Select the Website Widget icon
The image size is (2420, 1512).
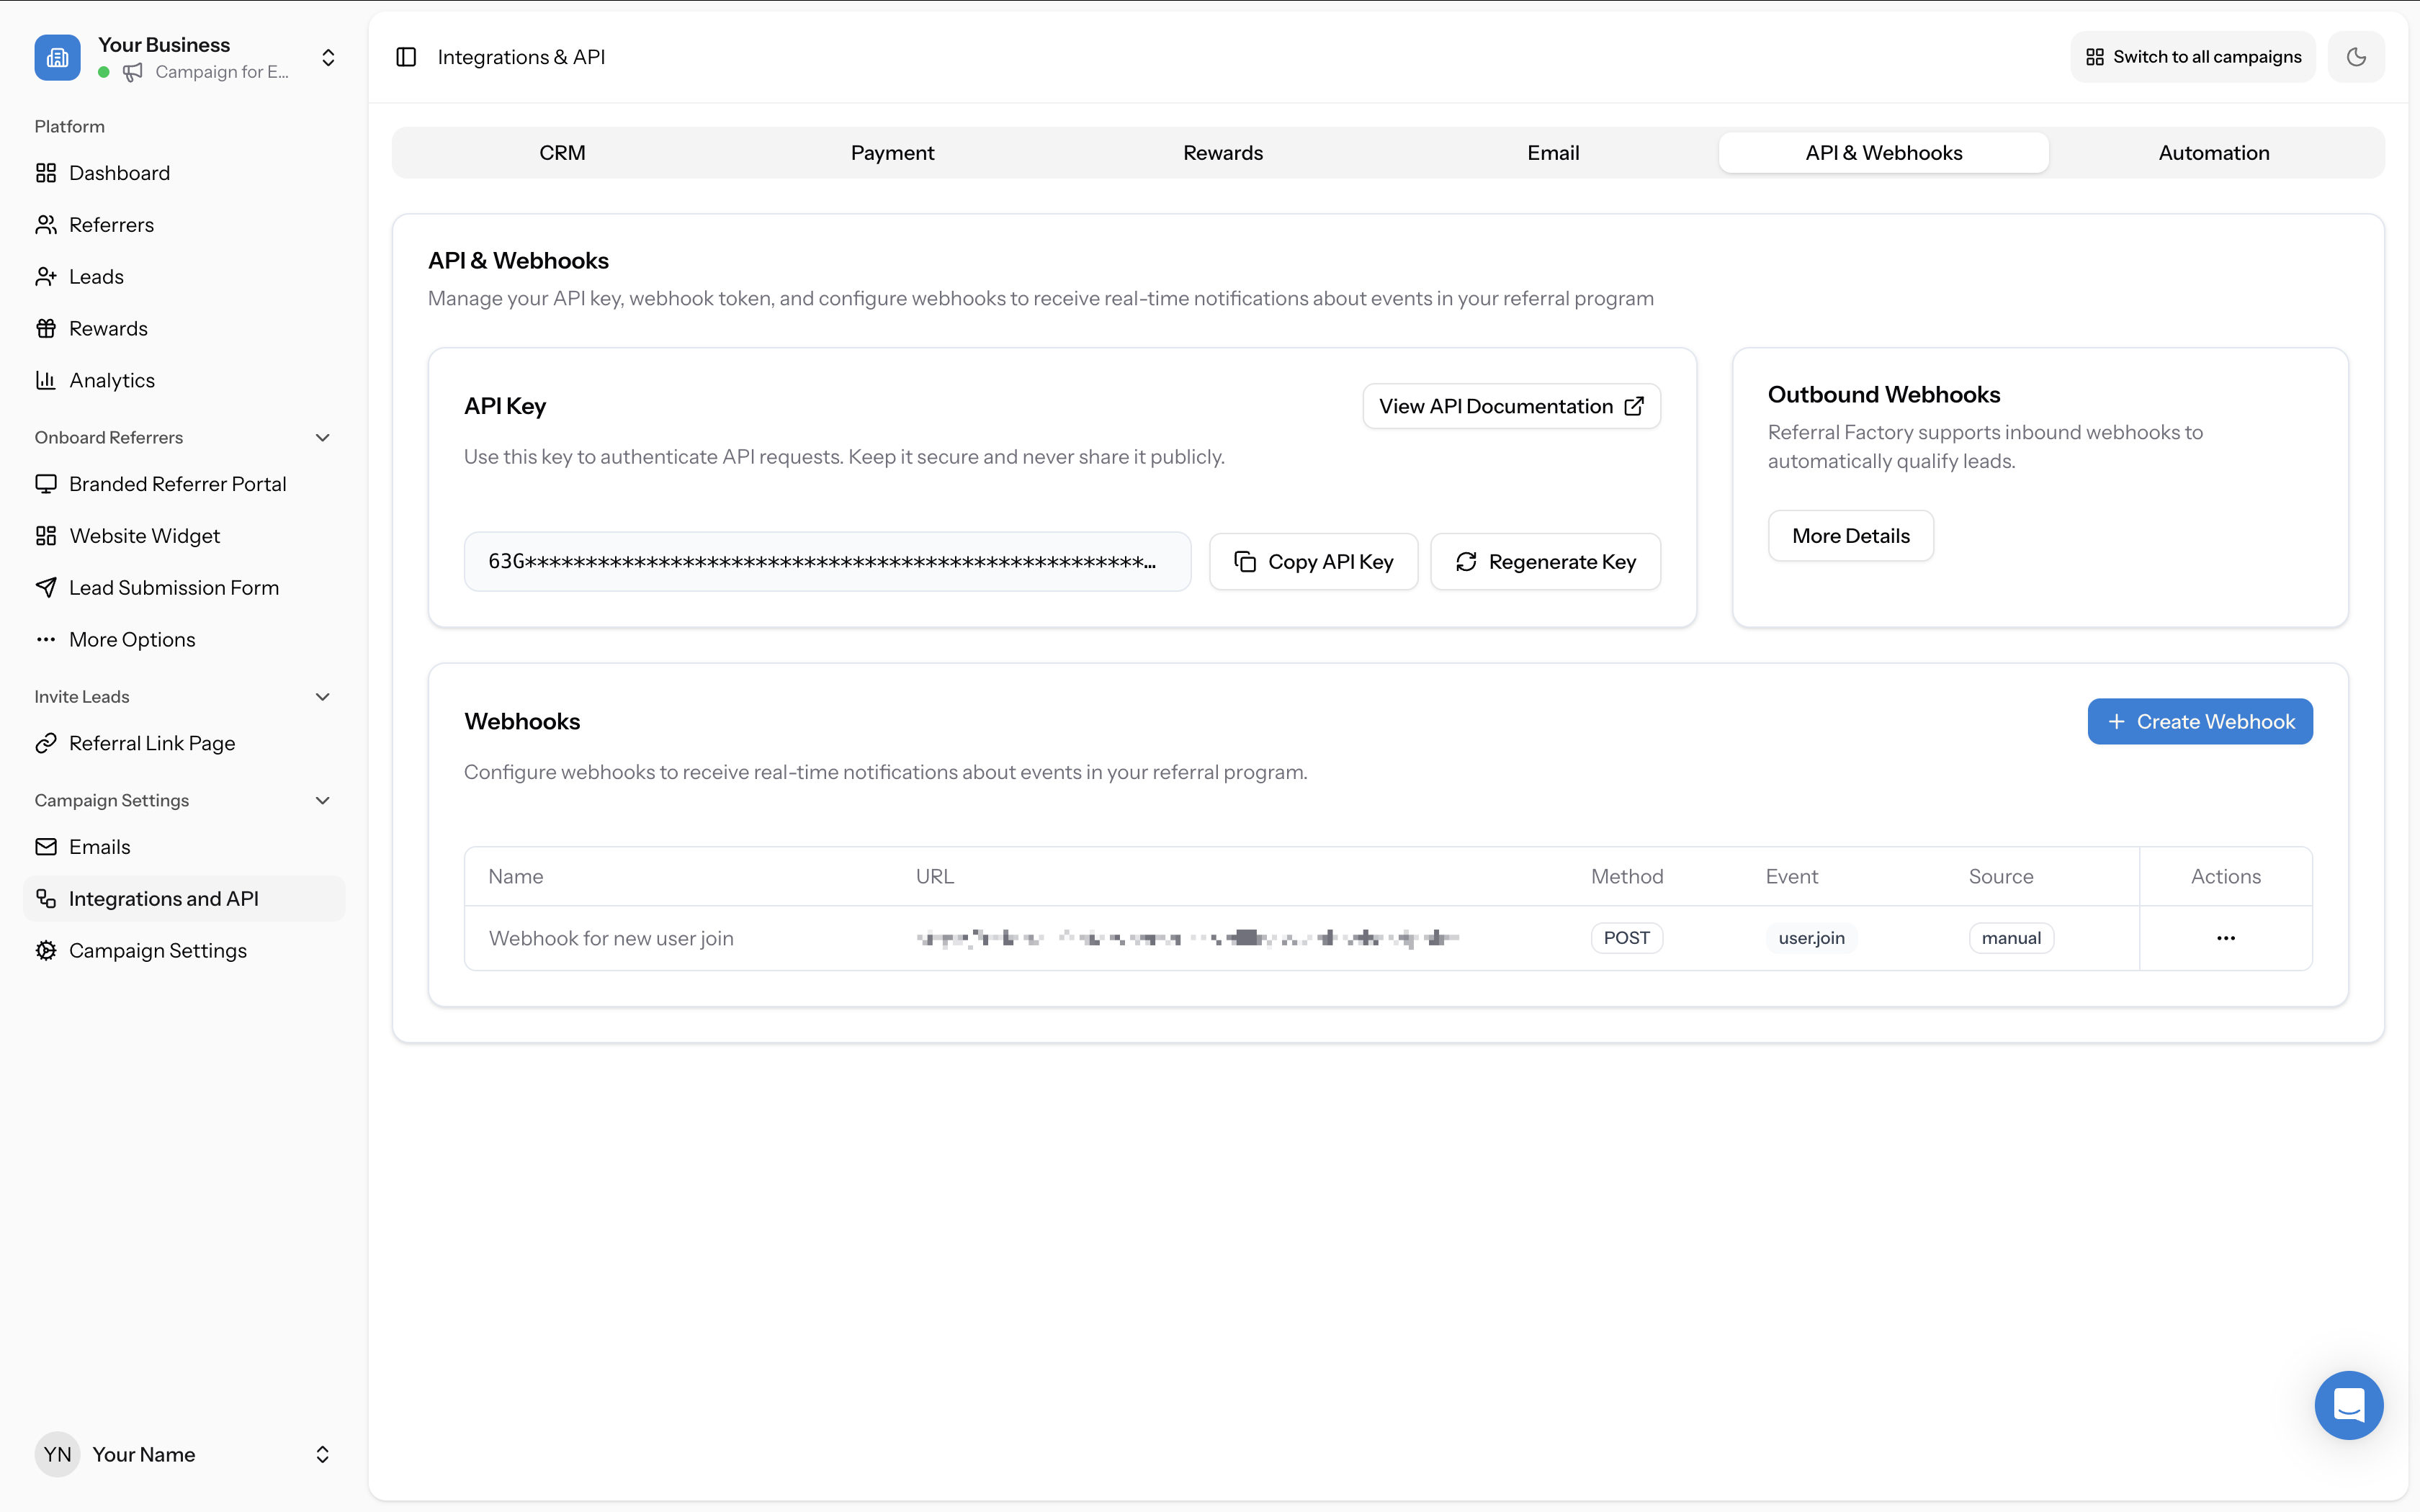46,535
